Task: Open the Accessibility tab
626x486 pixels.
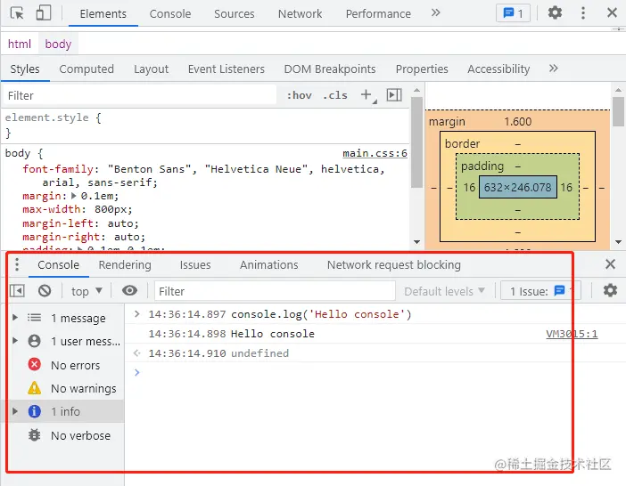Action: (x=498, y=69)
